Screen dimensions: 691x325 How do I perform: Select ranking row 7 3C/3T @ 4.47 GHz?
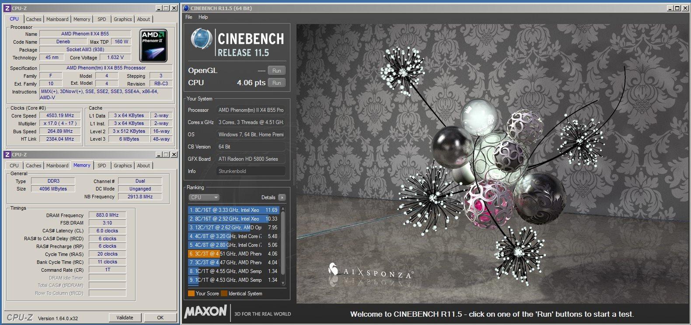pos(234,263)
